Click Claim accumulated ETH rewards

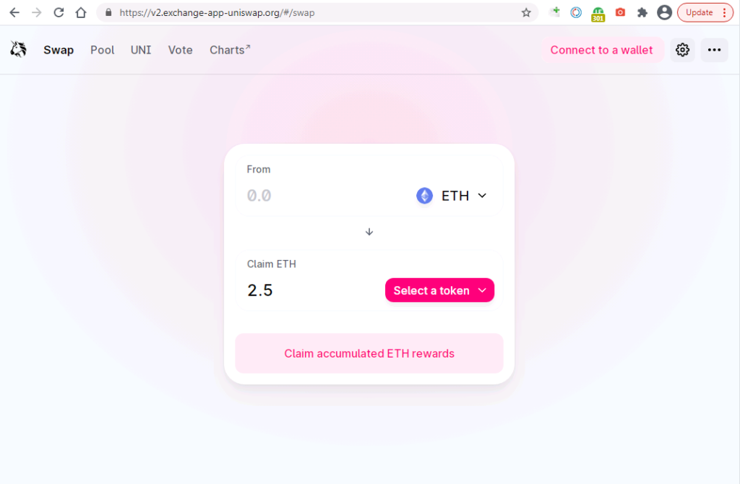(369, 353)
